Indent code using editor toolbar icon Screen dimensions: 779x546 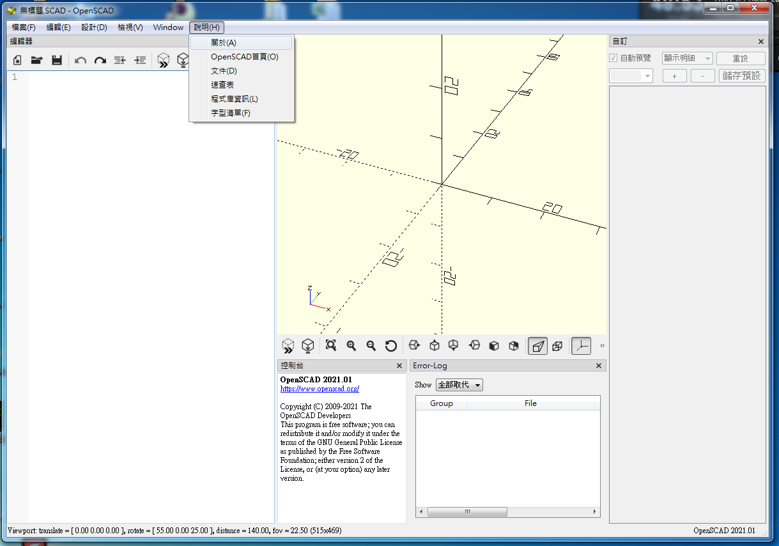click(140, 60)
